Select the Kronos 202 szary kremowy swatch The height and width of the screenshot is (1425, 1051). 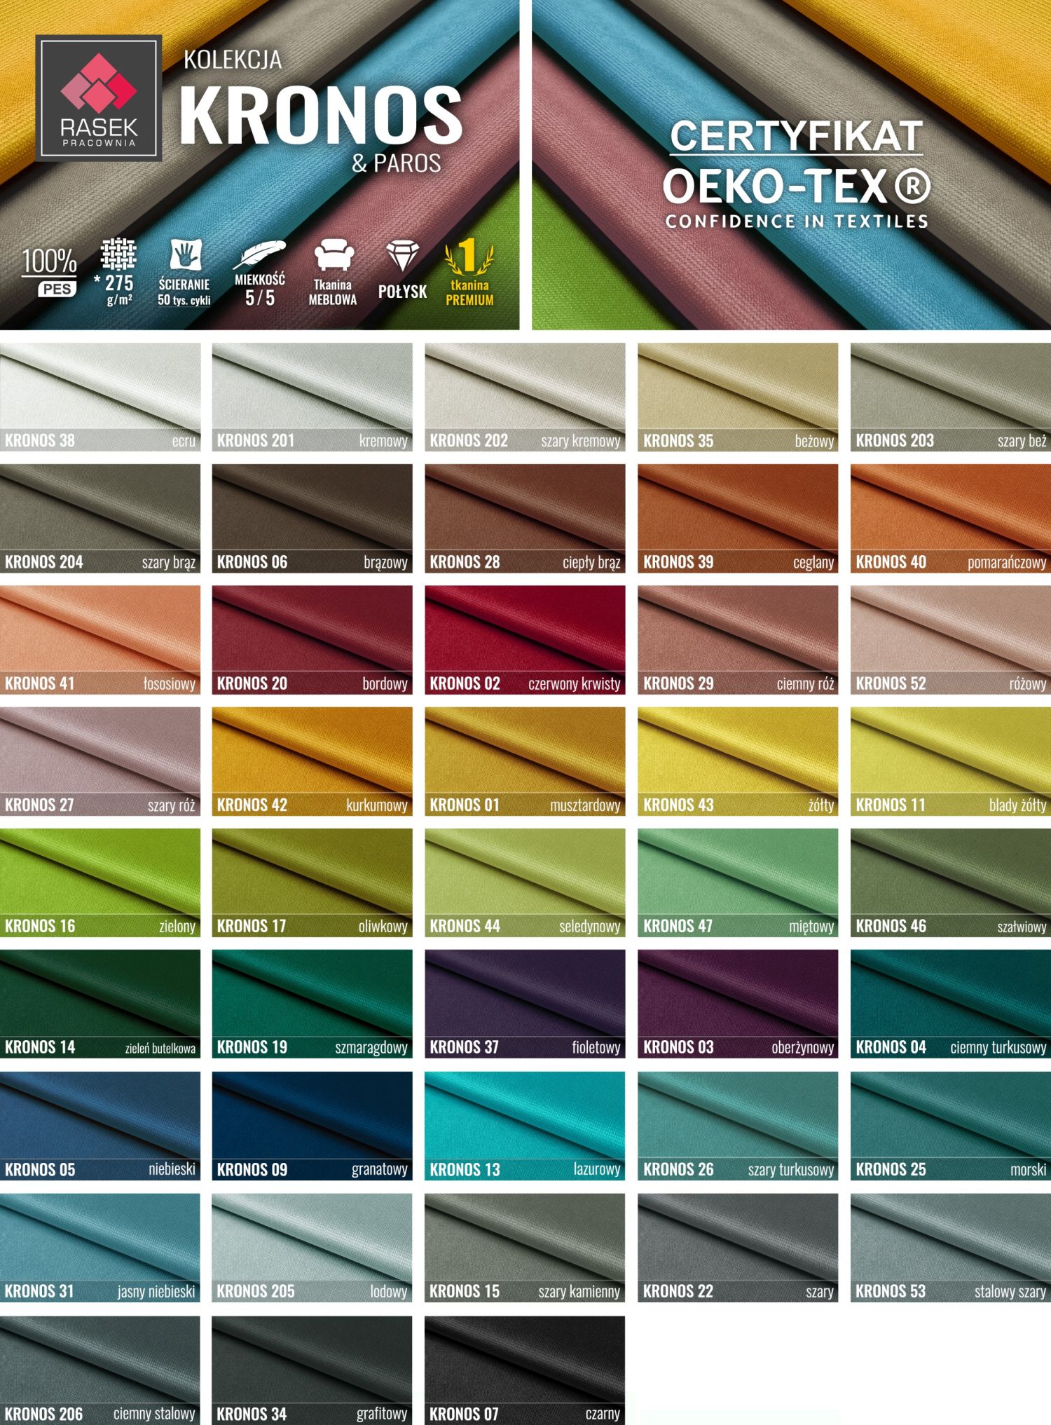(x=525, y=397)
